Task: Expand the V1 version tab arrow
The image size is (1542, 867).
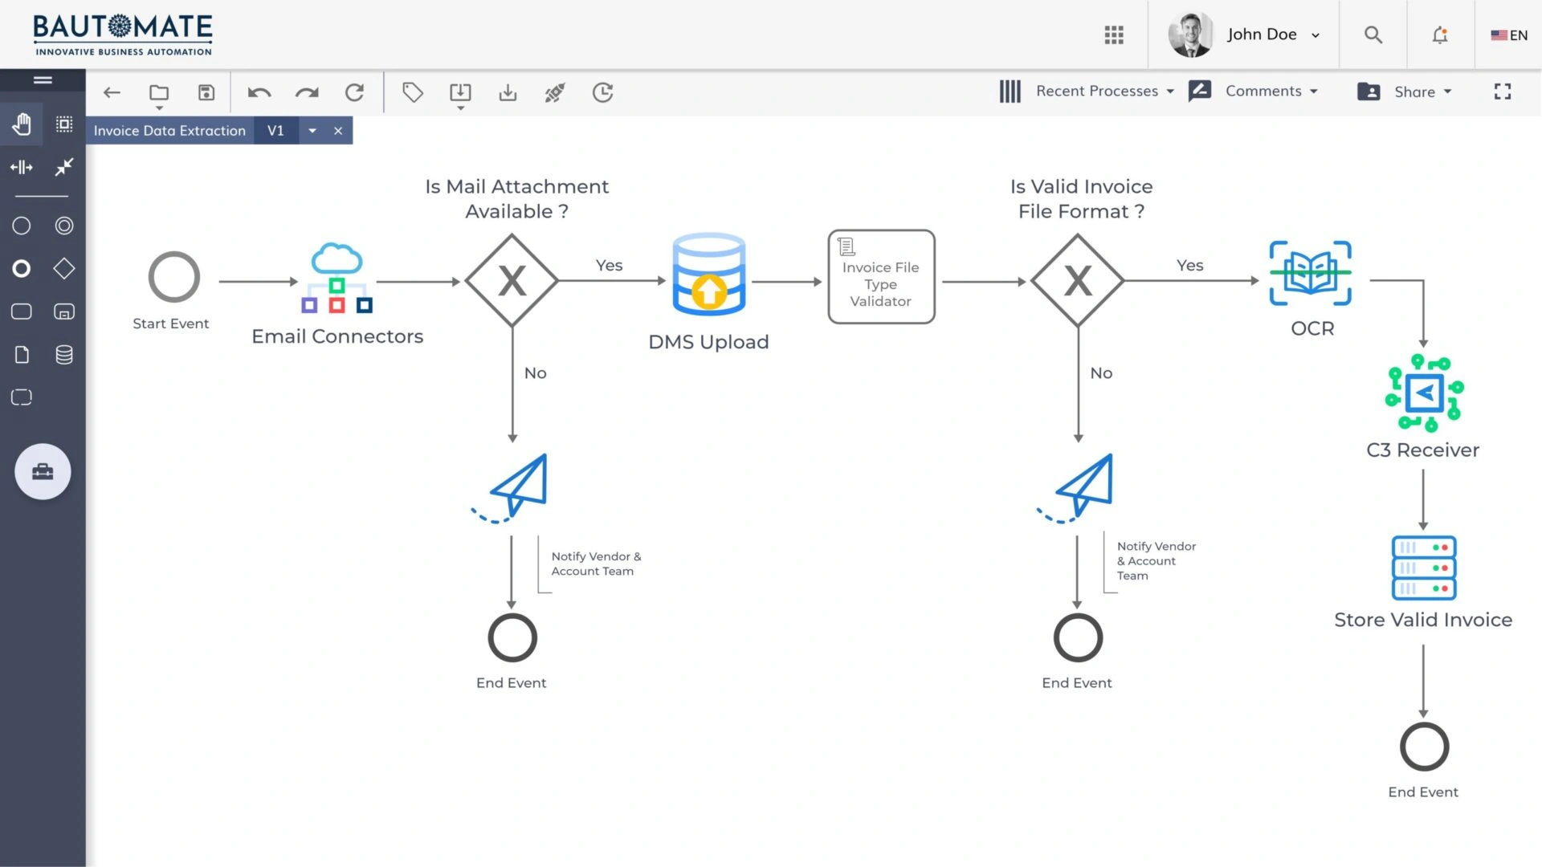Action: point(312,130)
